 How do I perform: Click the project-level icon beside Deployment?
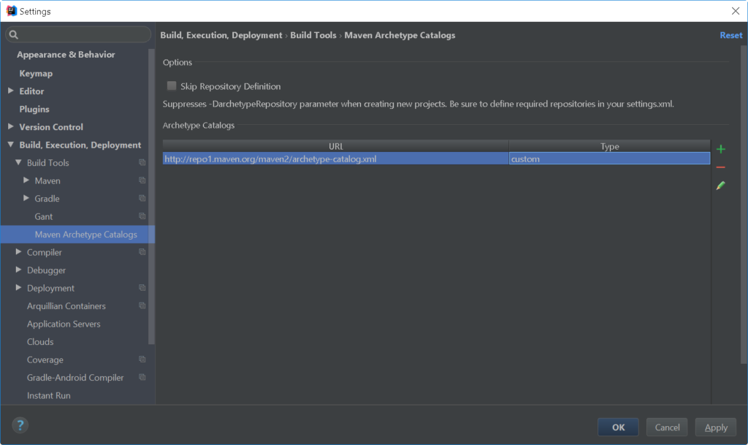coord(142,288)
